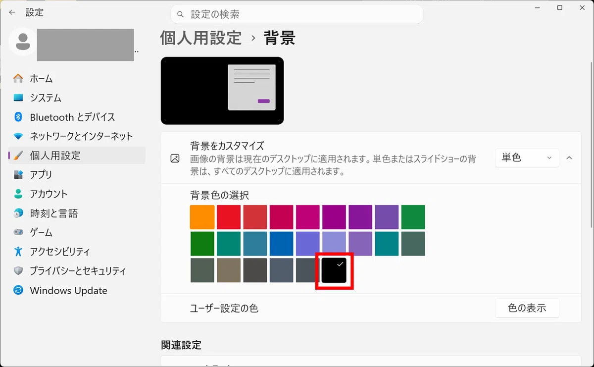Click the picture icon beside 背景をカスタマイズ

click(175, 158)
